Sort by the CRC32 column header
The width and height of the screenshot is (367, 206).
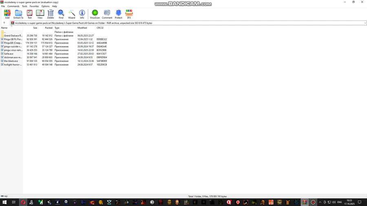(102, 28)
